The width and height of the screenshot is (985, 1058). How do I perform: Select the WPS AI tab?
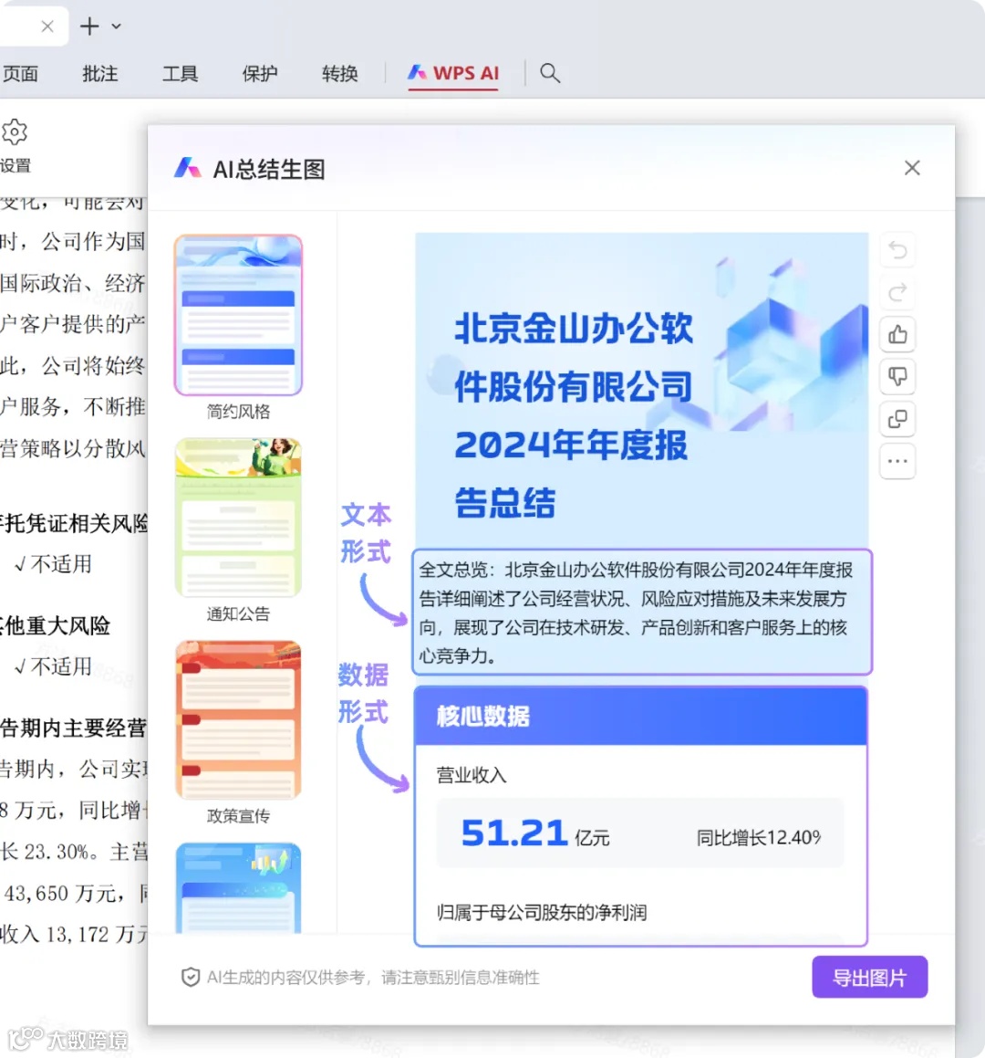pos(453,74)
